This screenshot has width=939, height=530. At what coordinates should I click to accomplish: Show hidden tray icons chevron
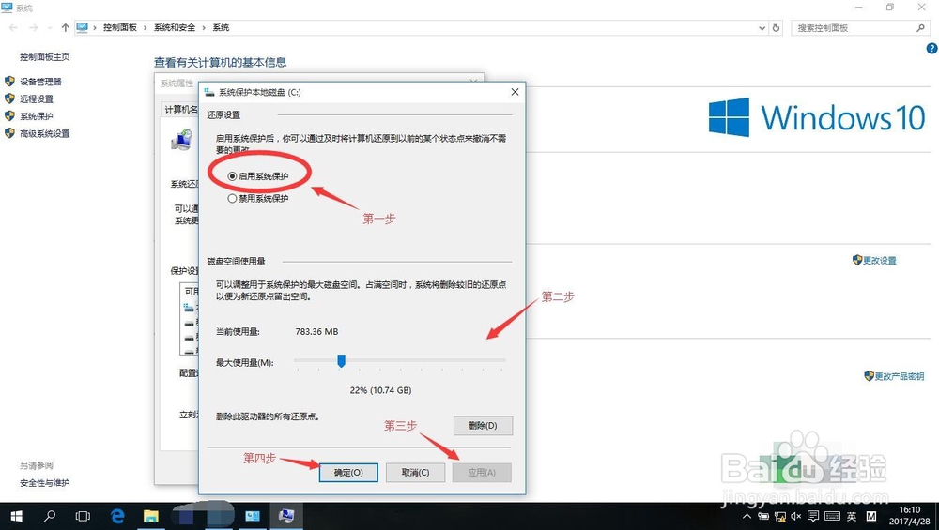point(747,516)
